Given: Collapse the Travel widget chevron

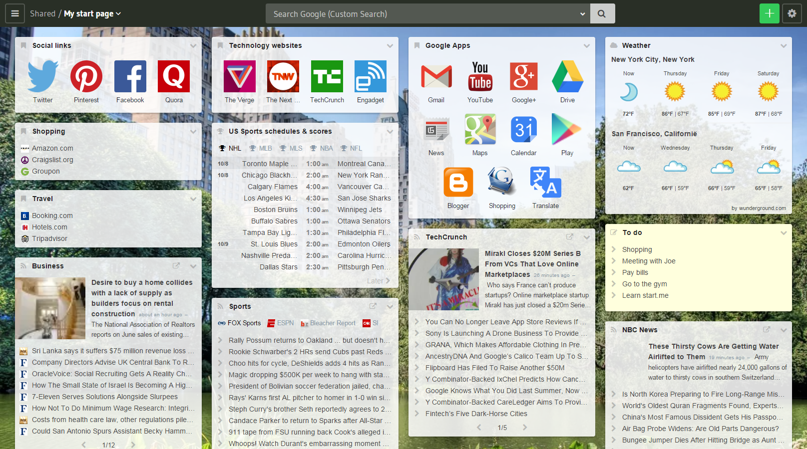Looking at the screenshot, I should coord(193,199).
